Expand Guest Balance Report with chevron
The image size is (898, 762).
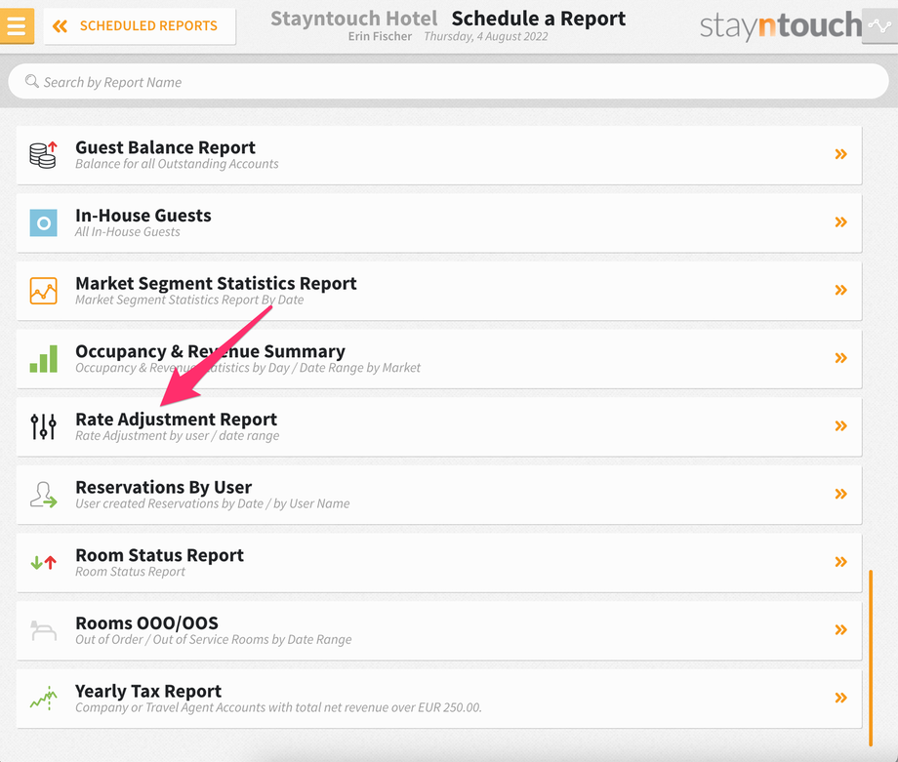click(x=840, y=154)
